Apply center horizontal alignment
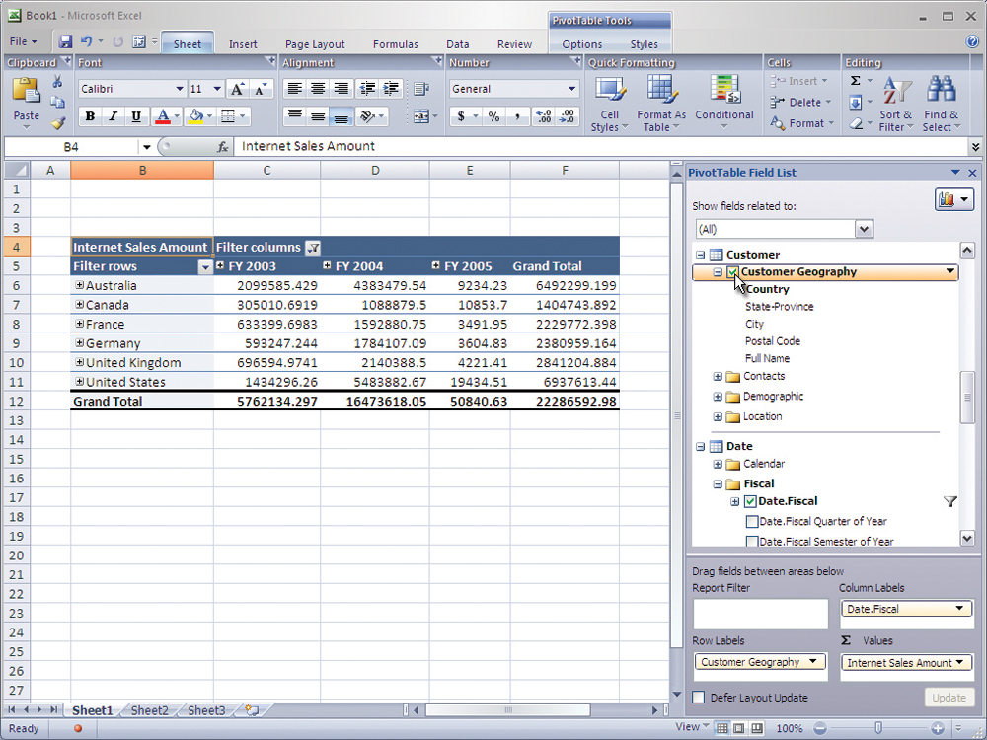Viewport: 987px width, 740px height. (x=318, y=89)
